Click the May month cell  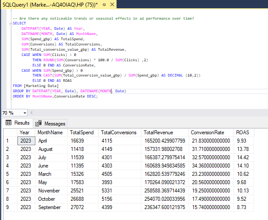coord(51,182)
